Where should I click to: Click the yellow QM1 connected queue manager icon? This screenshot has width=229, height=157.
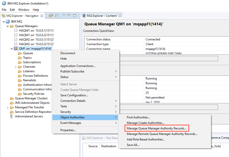coord(16,49)
